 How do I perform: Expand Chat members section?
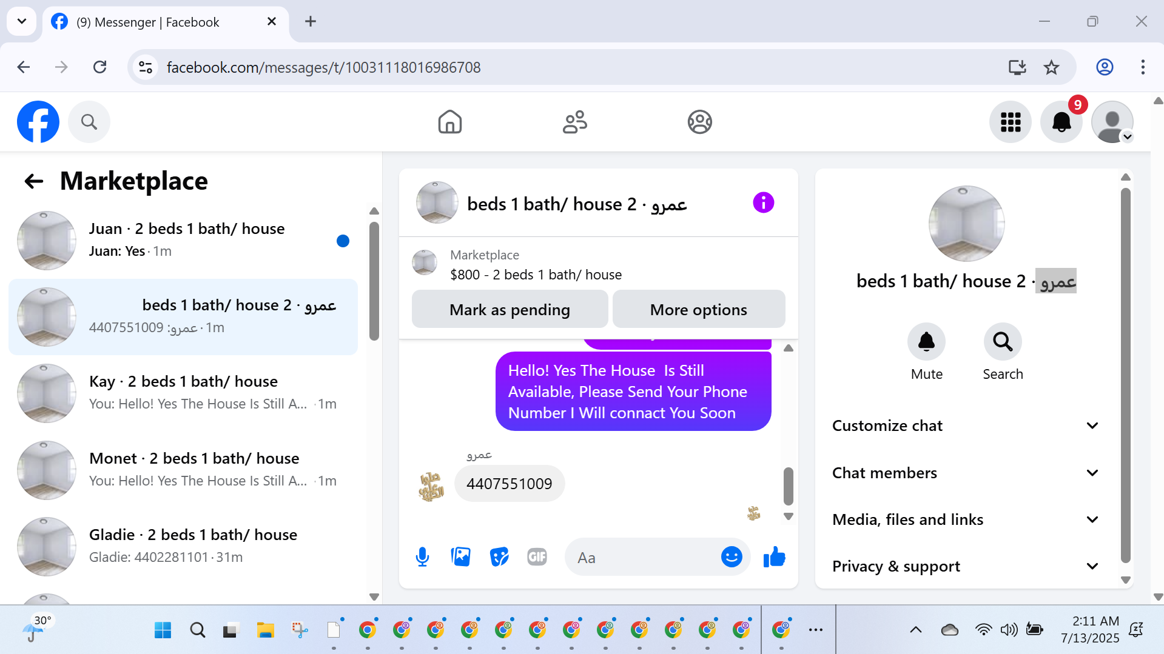point(966,473)
